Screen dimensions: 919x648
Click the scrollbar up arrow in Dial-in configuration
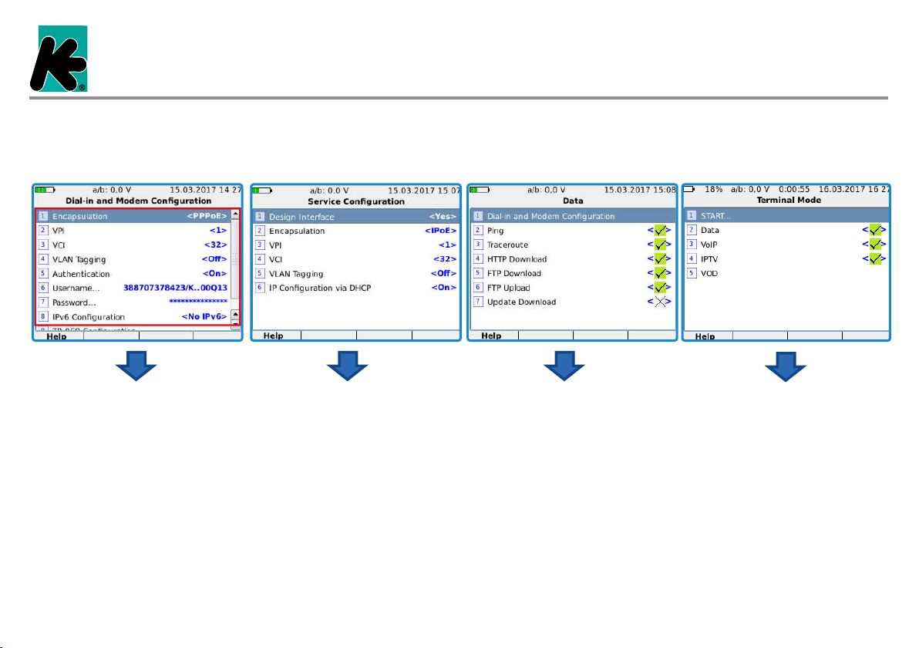pyautogui.click(x=235, y=214)
